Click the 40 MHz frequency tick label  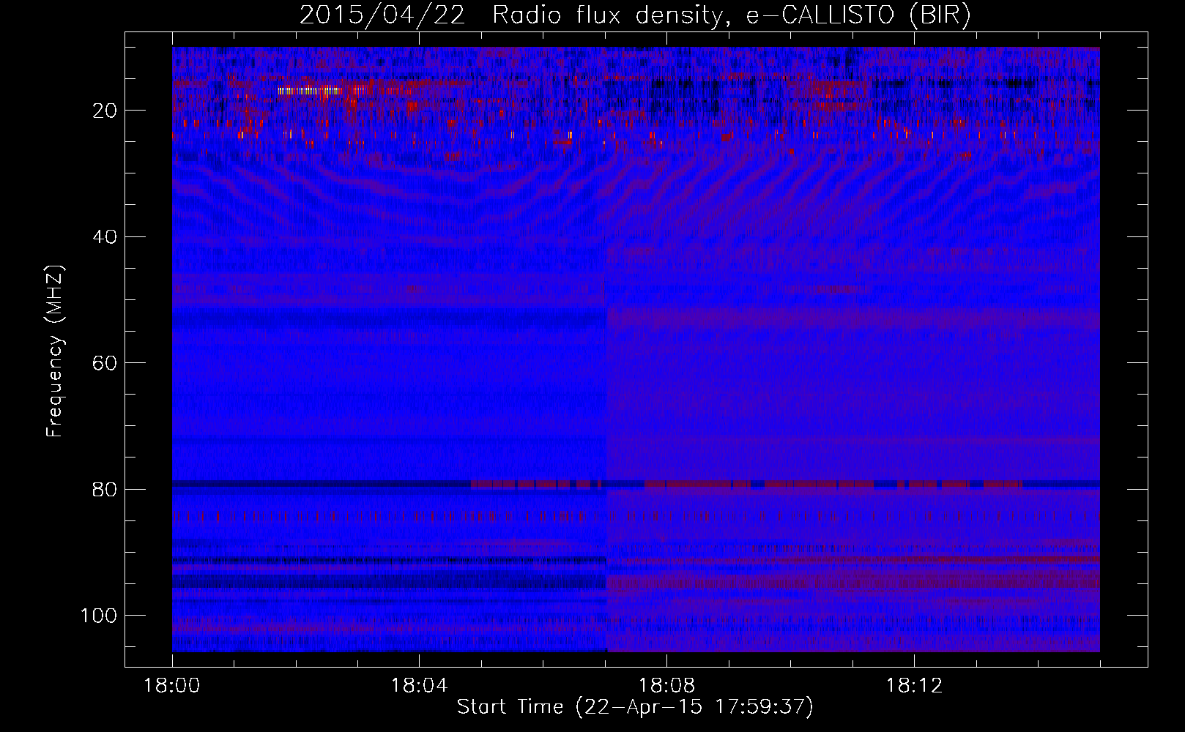click(105, 236)
